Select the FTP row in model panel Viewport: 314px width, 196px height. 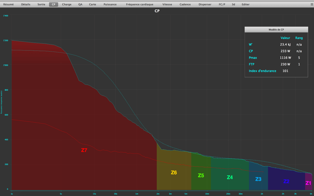pyautogui.click(x=251, y=64)
